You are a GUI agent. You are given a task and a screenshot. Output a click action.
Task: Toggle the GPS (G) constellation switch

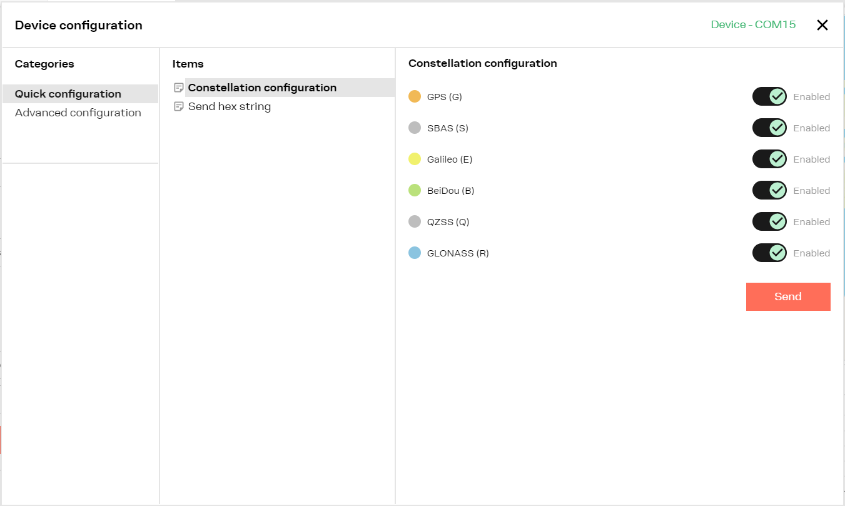[769, 96]
